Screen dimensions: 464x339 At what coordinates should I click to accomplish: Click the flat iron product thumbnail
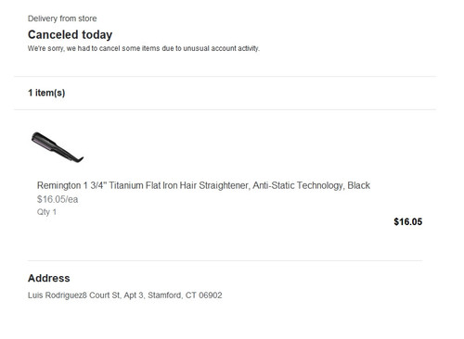click(x=58, y=147)
